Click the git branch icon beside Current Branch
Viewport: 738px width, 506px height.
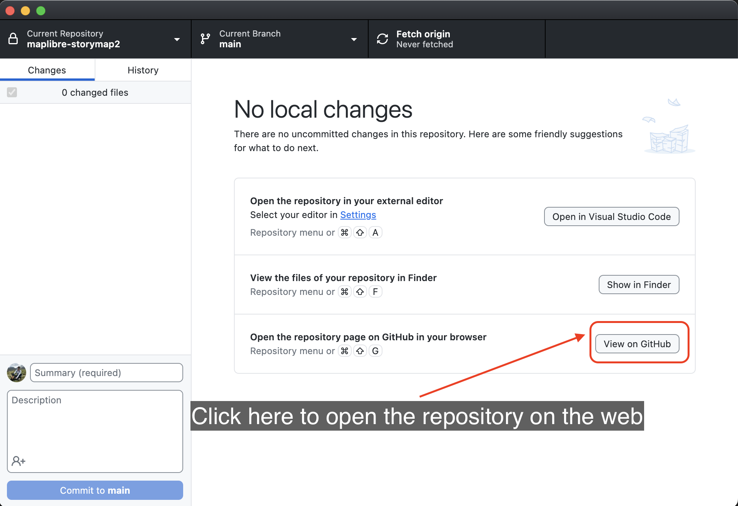coord(205,39)
